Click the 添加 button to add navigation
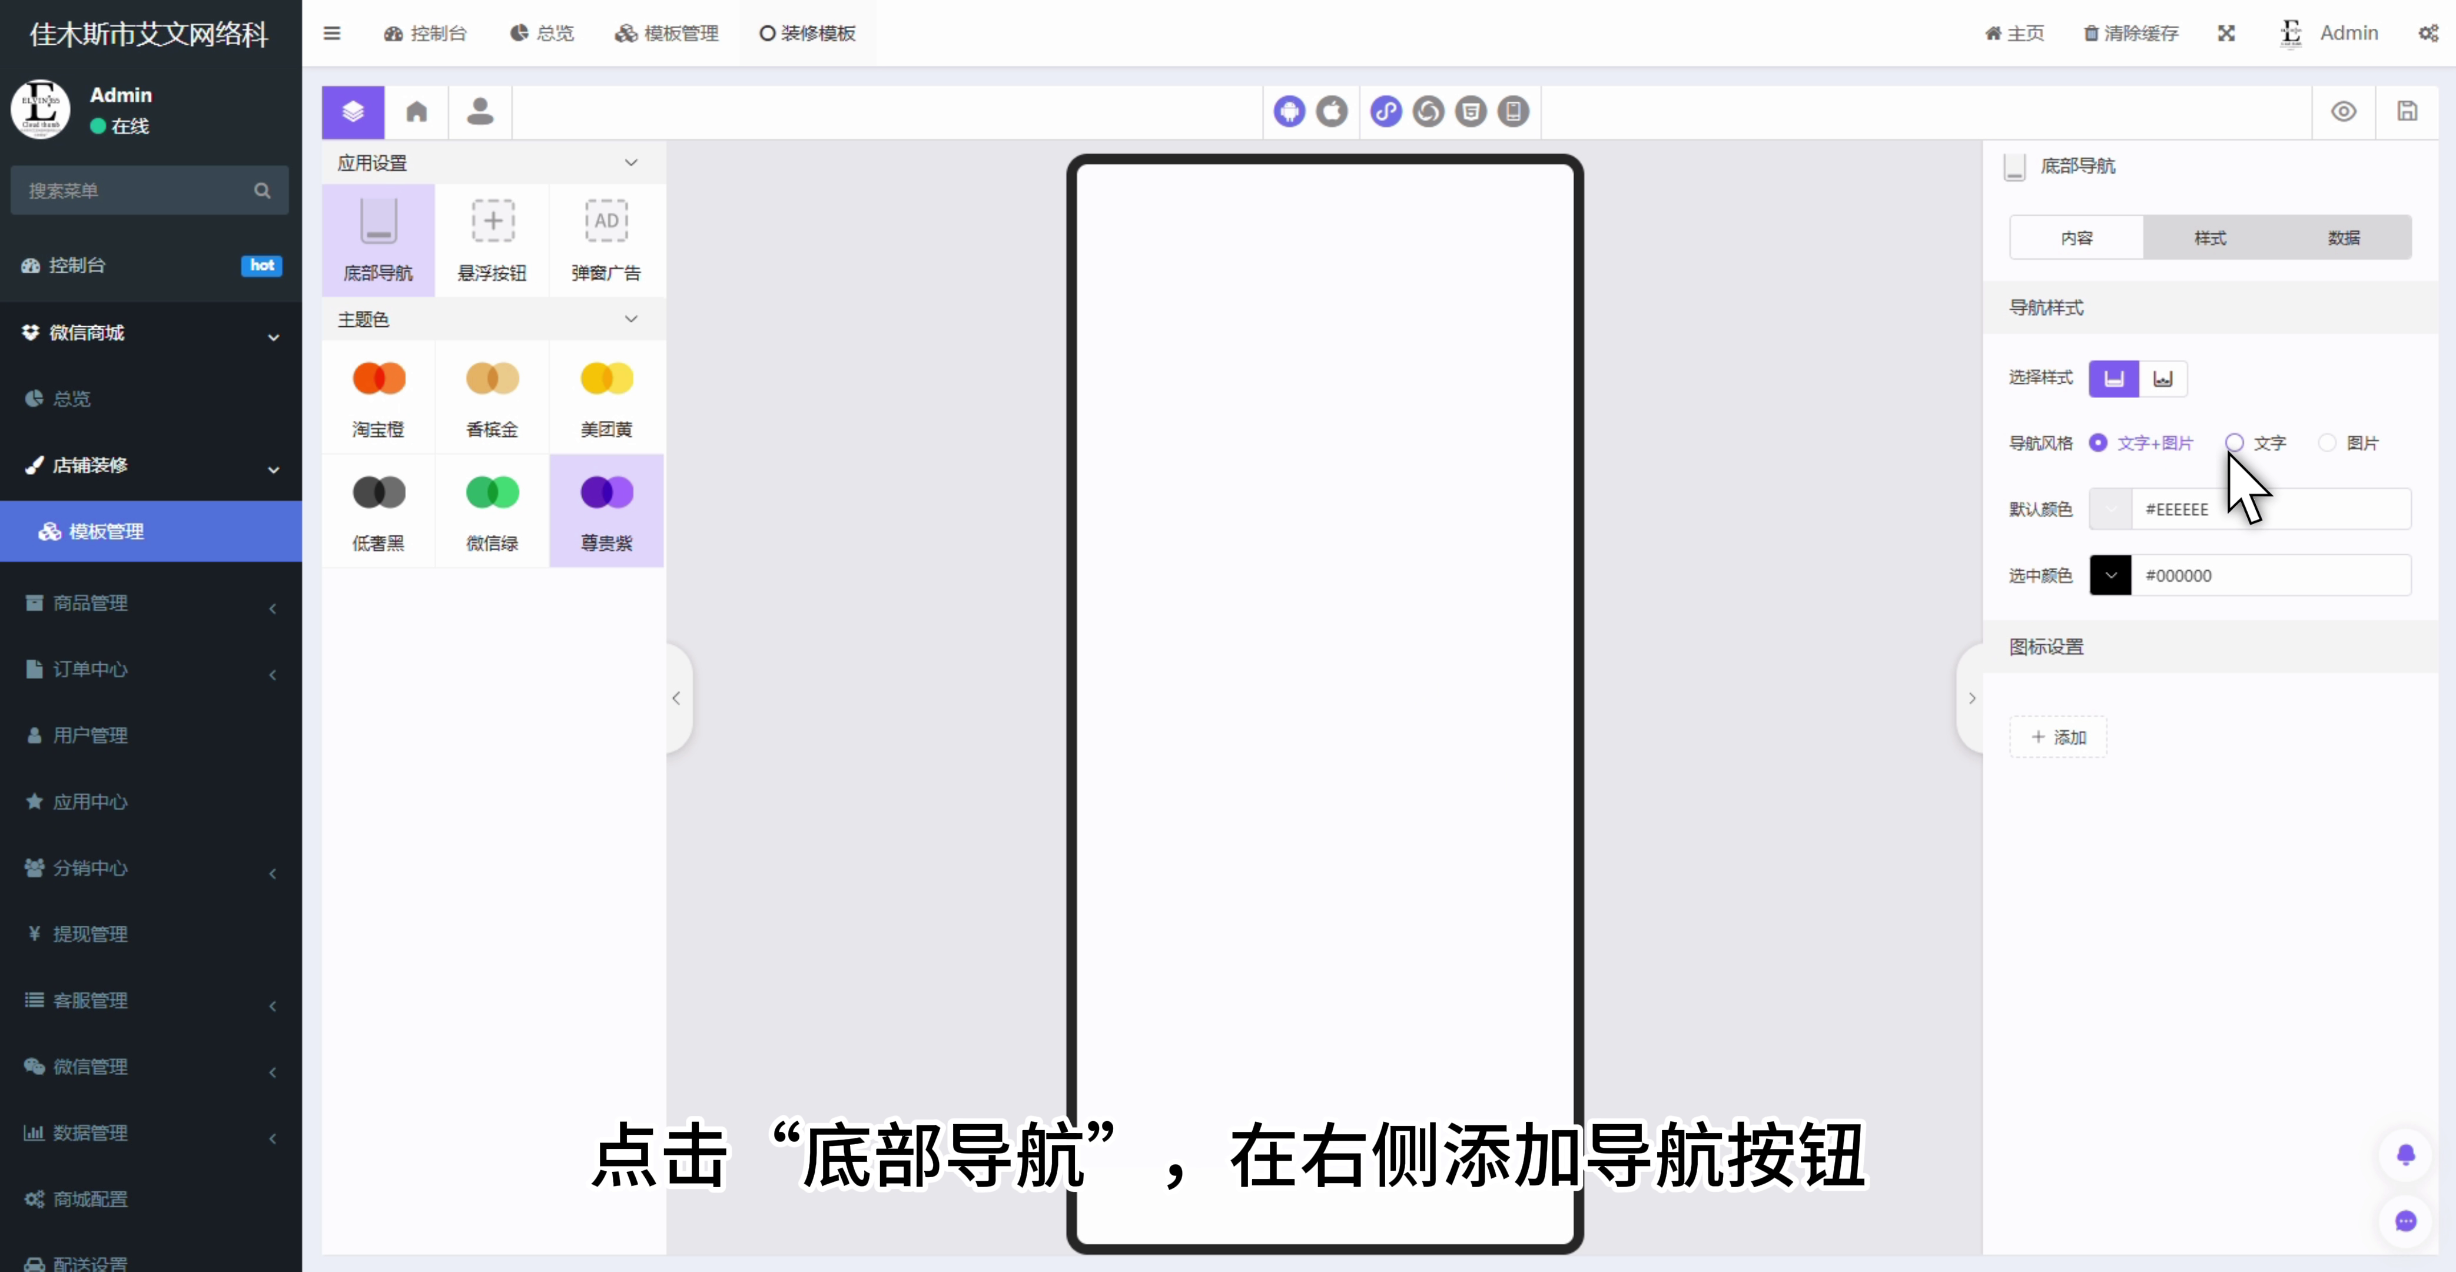The width and height of the screenshot is (2456, 1272). 2057,736
